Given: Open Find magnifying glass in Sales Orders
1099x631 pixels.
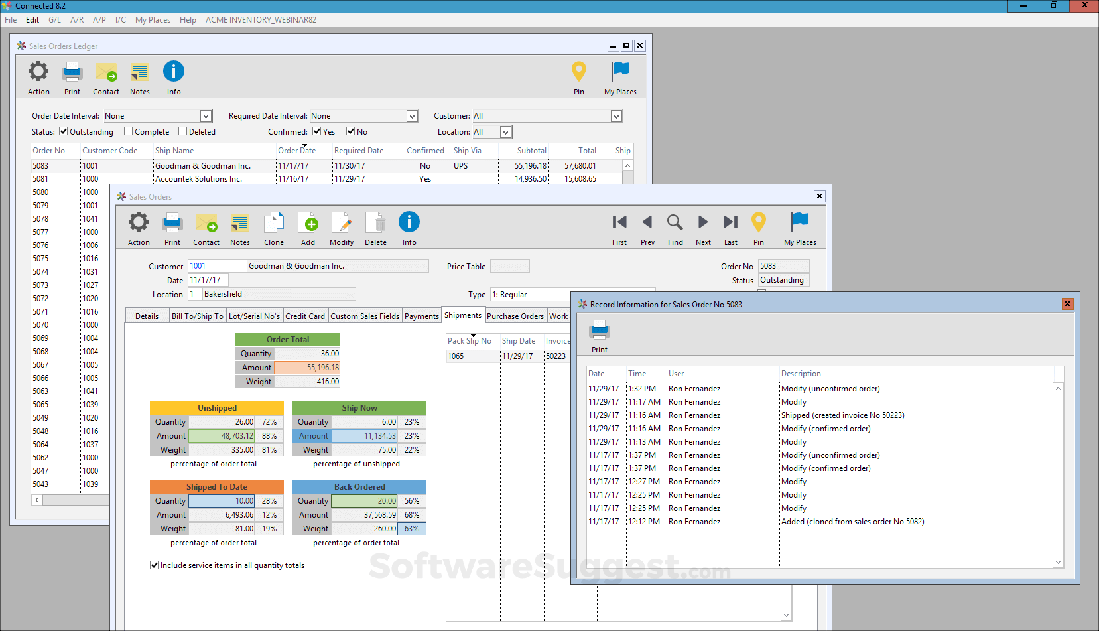Looking at the screenshot, I should click(675, 222).
